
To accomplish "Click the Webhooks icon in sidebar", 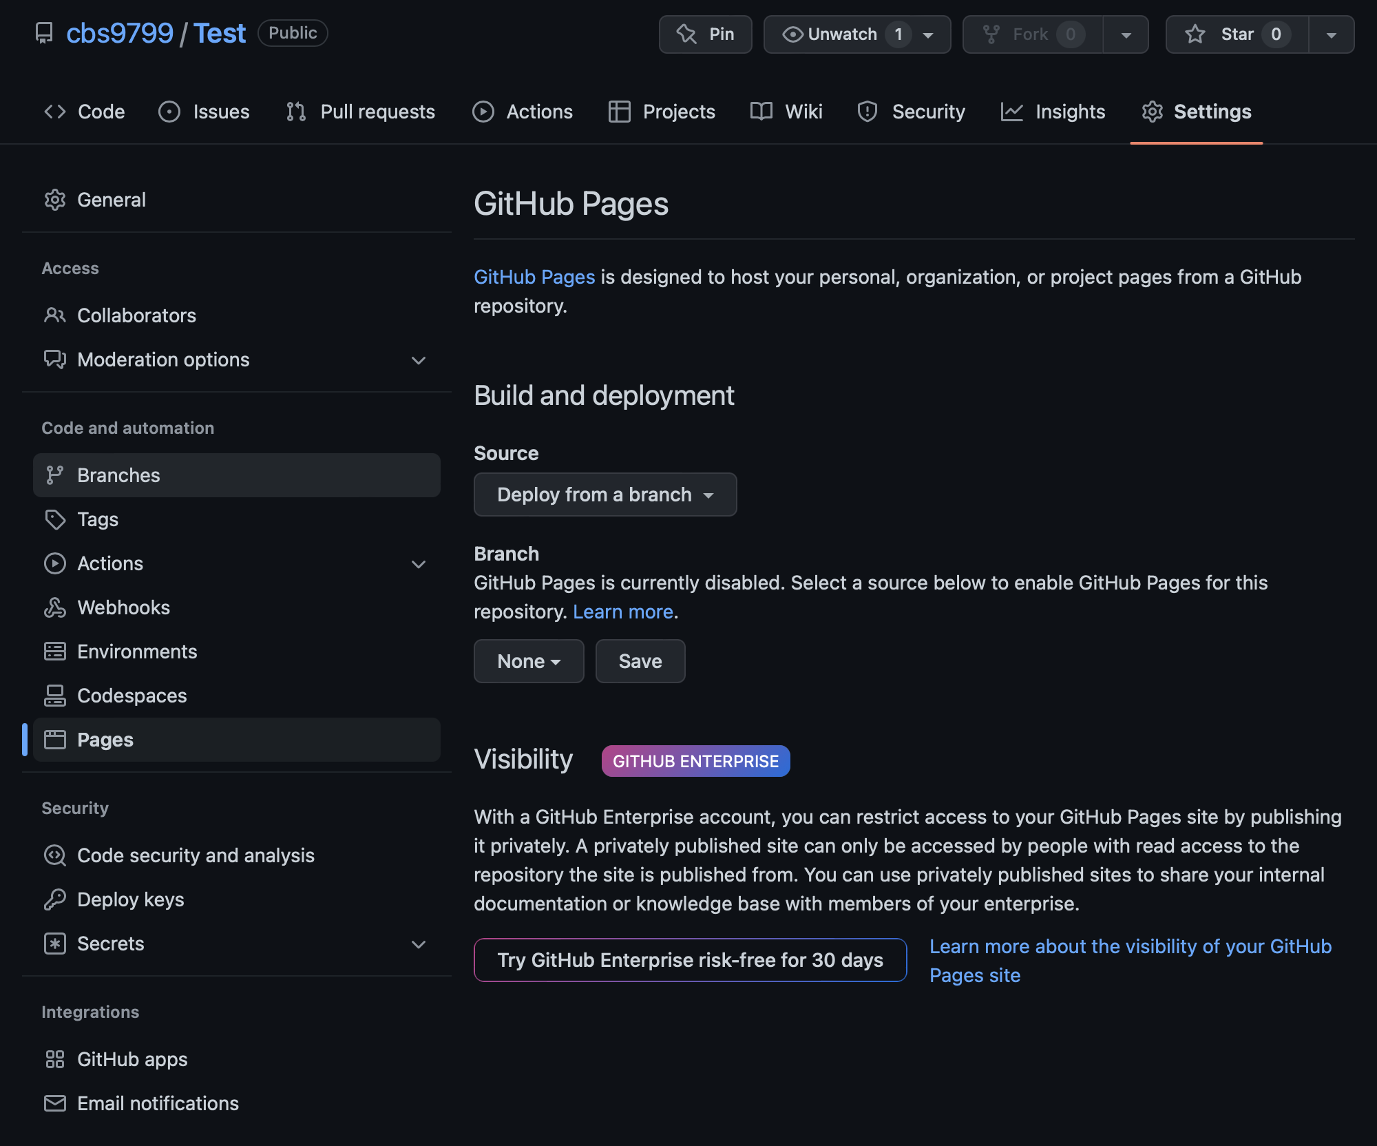I will [54, 607].
